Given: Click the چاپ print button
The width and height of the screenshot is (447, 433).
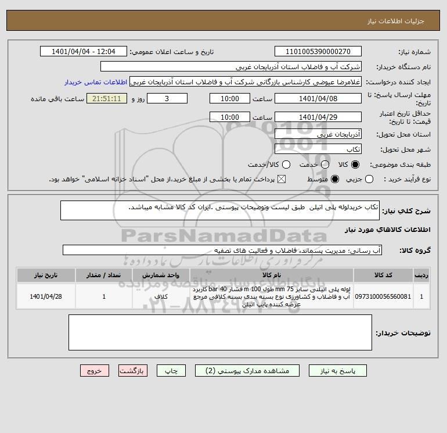Looking at the screenshot, I should 171,370.
